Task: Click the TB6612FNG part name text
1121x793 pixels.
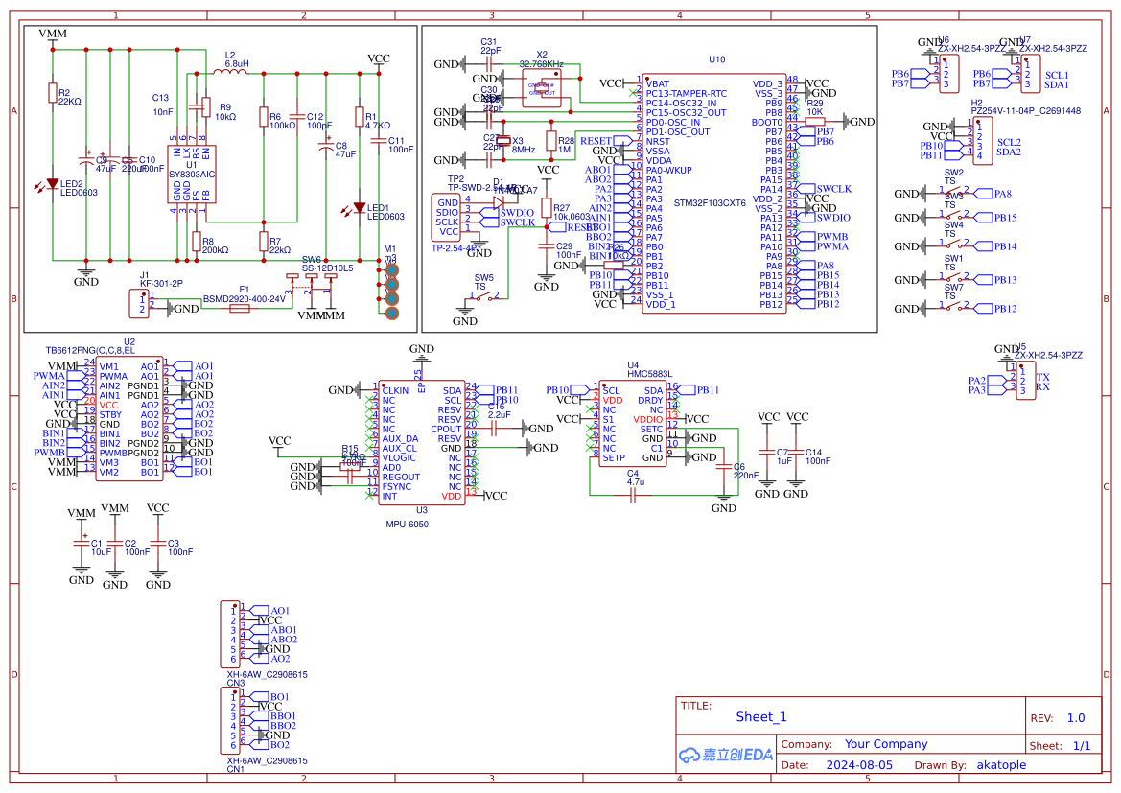Action: [x=90, y=350]
